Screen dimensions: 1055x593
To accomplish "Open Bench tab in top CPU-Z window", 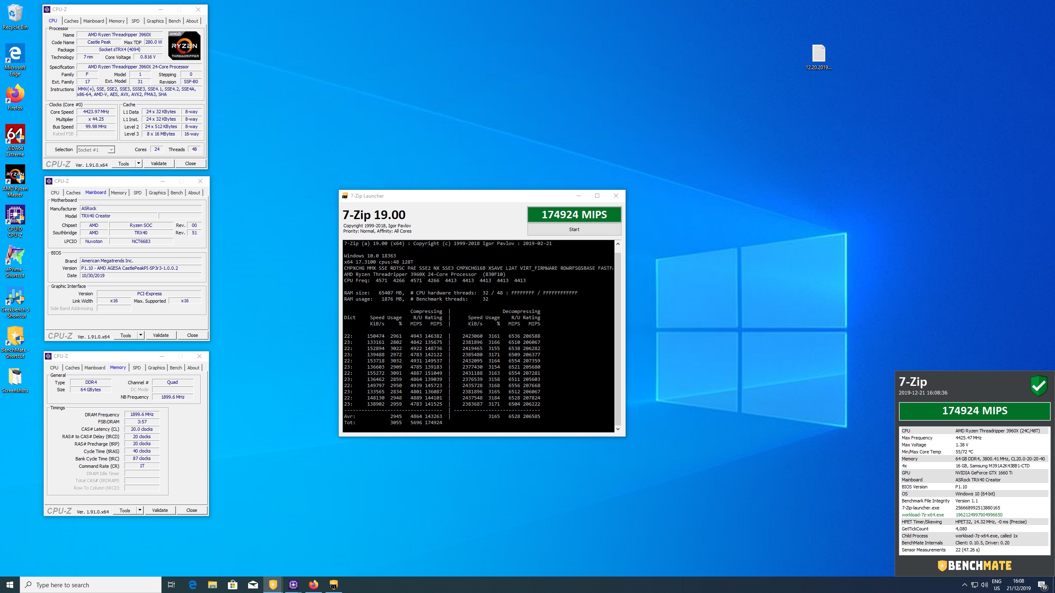I will click(174, 21).
